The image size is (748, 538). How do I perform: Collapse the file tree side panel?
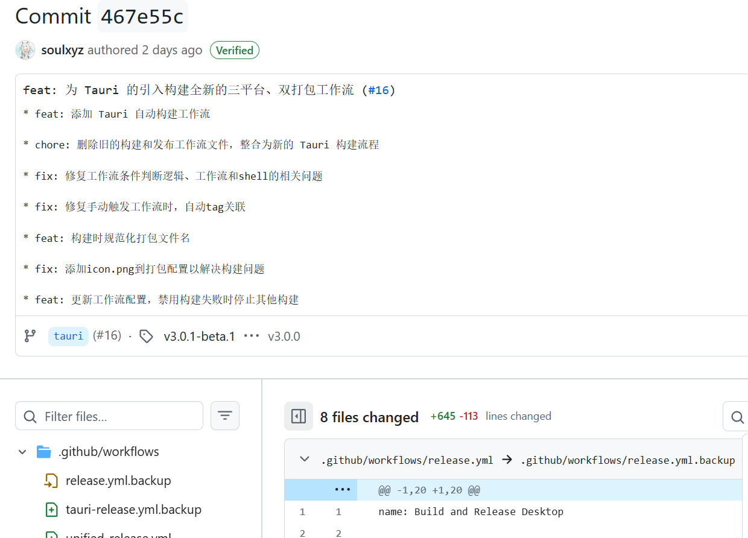click(299, 416)
